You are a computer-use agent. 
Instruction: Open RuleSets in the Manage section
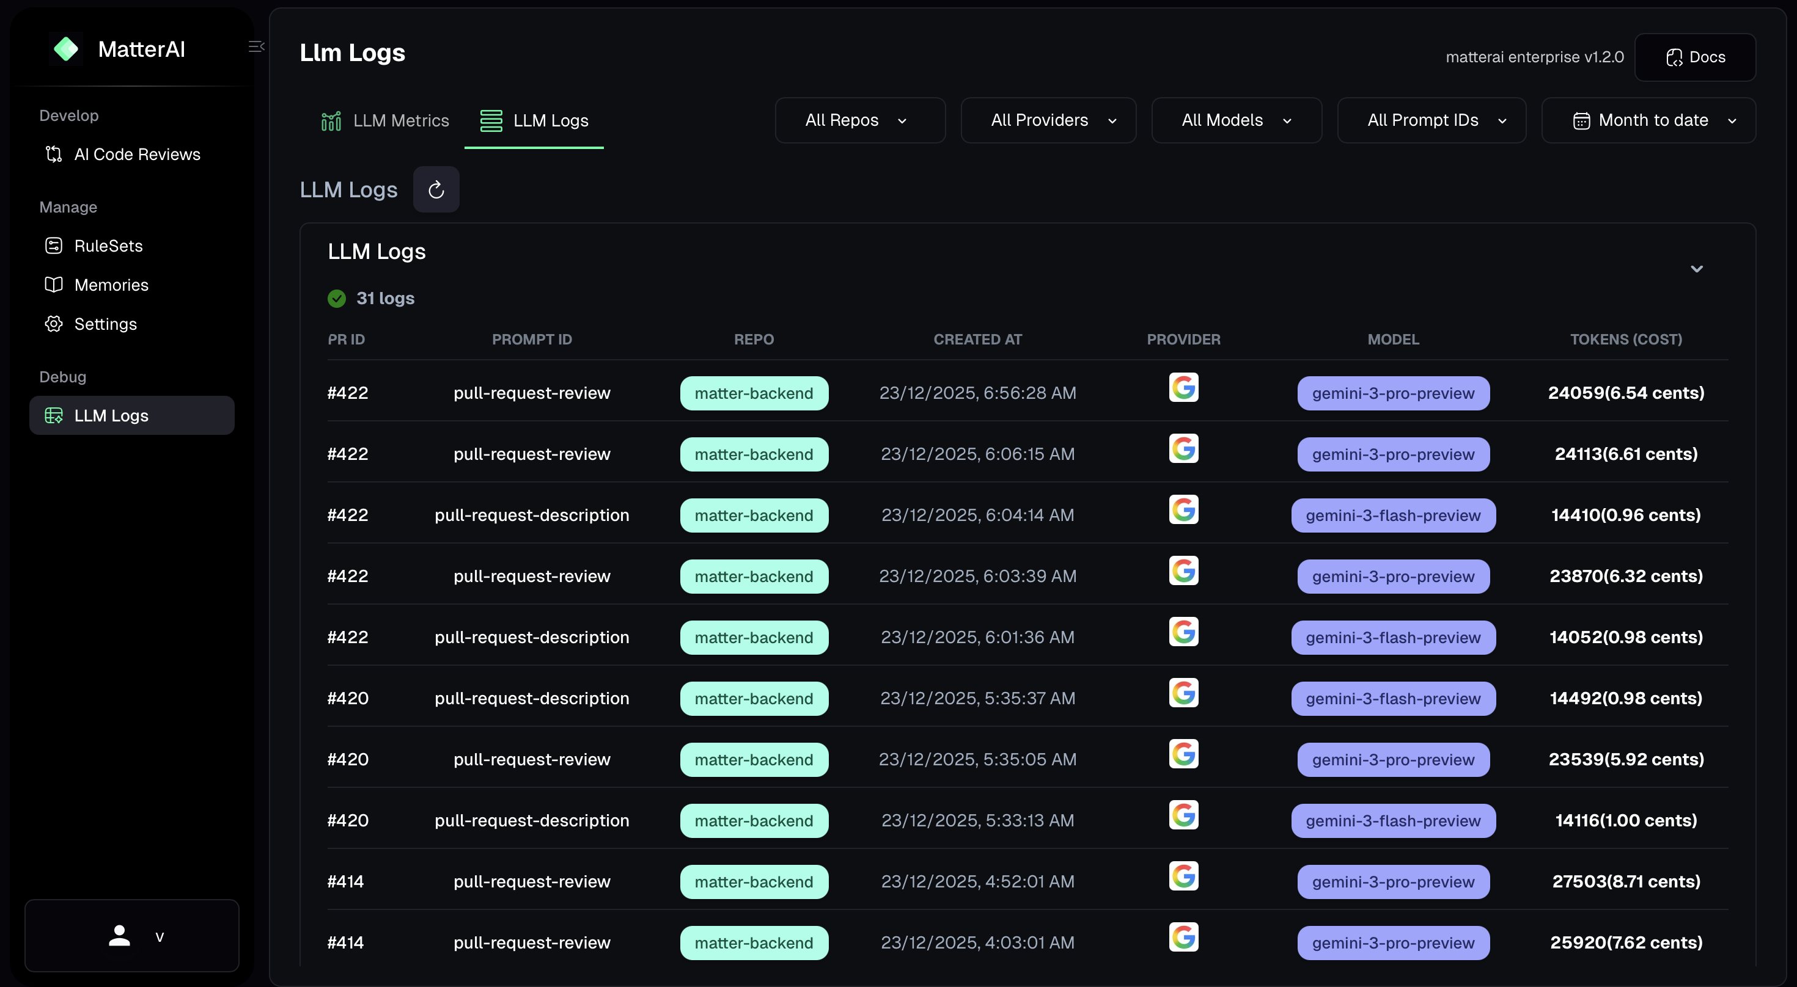109,246
